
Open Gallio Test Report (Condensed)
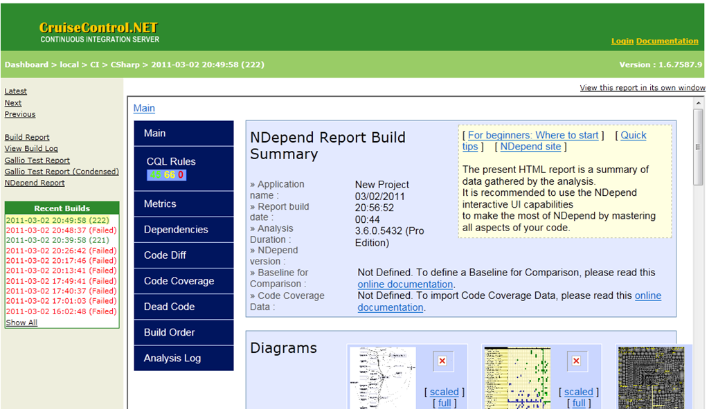(62, 172)
